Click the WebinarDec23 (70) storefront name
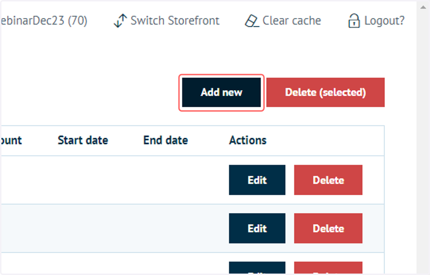Screen dimensions: 430x275 pos(44,21)
